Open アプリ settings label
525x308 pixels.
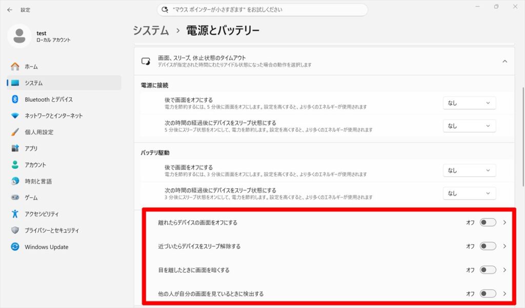tap(31, 148)
